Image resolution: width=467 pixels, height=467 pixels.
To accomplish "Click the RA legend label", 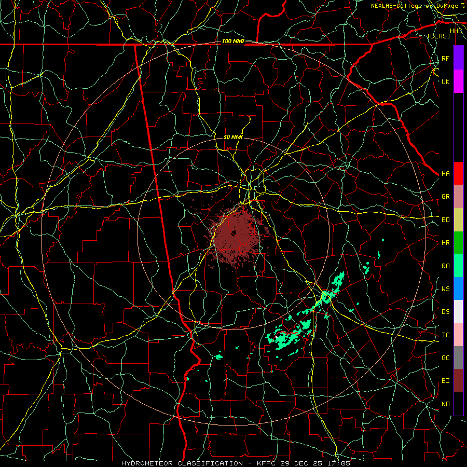I will [445, 266].
